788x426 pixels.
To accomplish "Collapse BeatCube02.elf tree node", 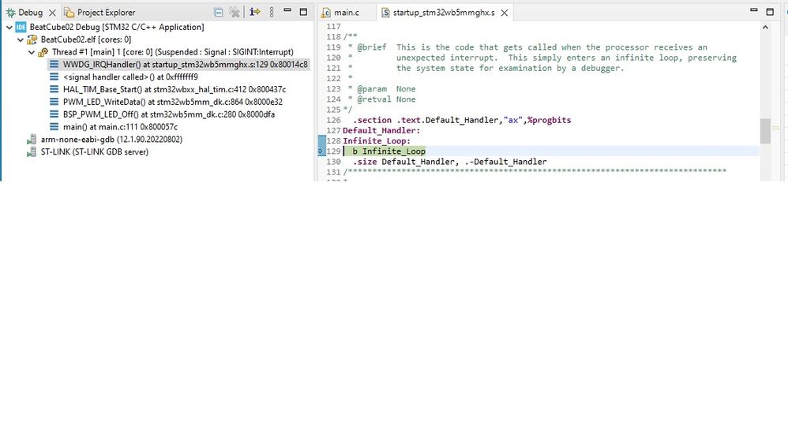I will click(20, 39).
